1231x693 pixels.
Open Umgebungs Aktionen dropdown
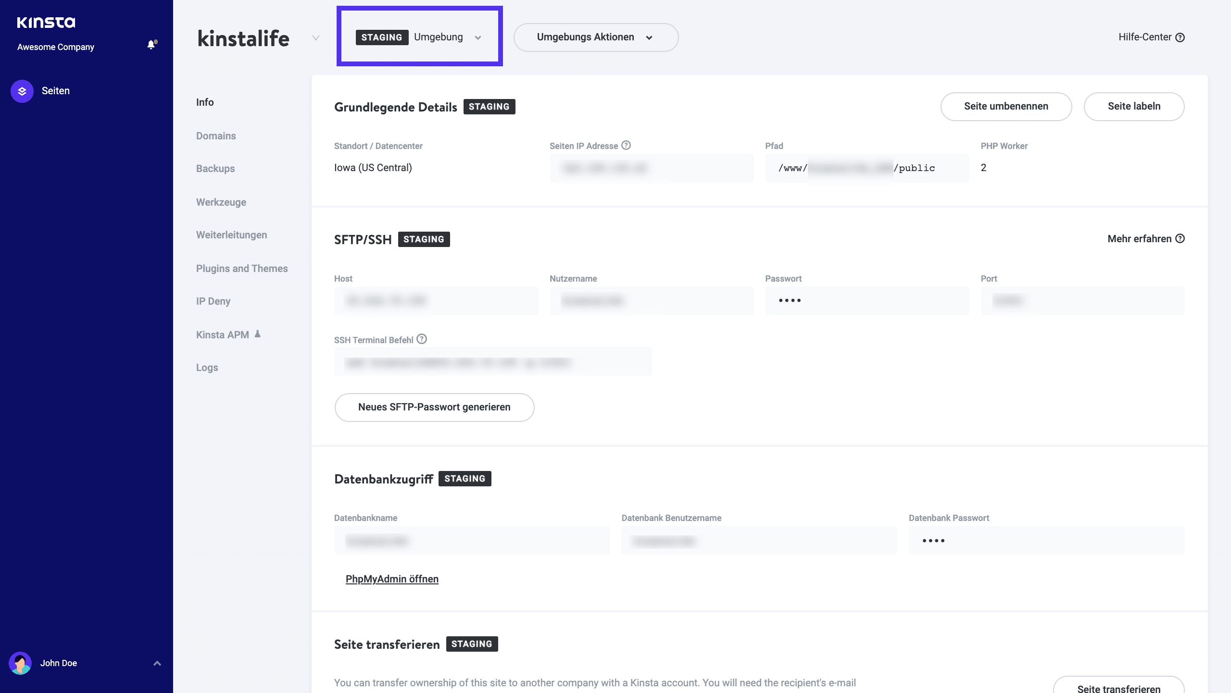(595, 37)
